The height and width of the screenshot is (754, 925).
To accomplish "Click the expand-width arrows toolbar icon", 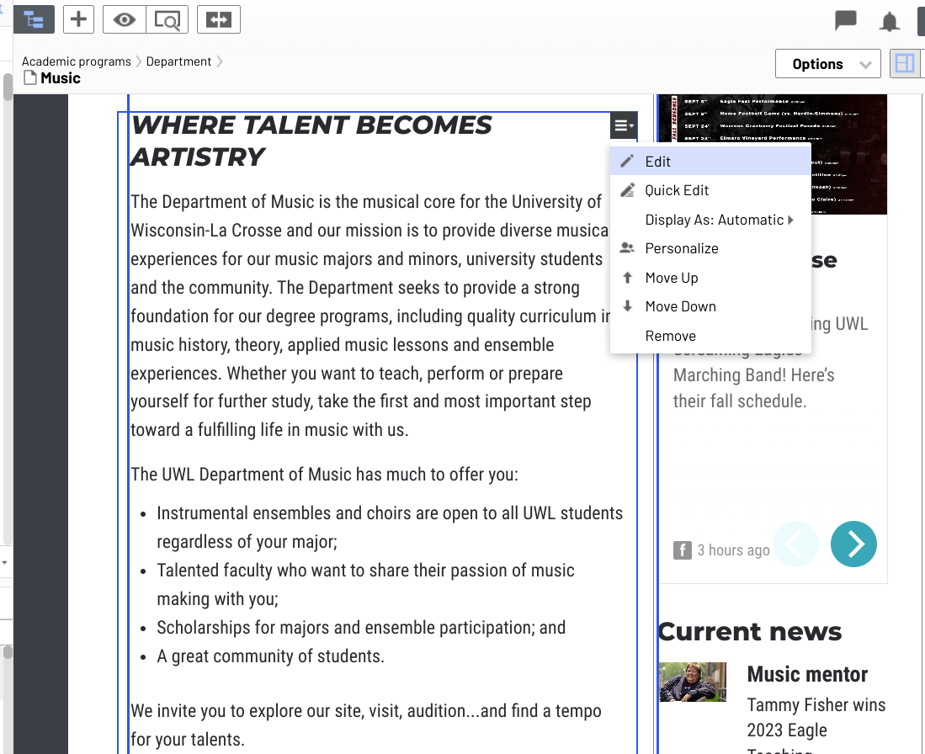I will 218,19.
